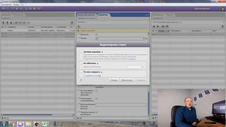Image resolution: width=226 pixels, height=127 pixels.
Task: Click the first upload-arrow icon in campaigns panel
Action: tap(4, 23)
